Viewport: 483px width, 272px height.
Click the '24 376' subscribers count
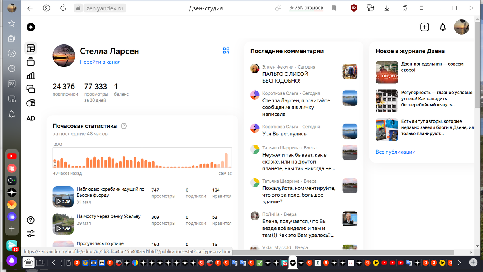coord(64,86)
